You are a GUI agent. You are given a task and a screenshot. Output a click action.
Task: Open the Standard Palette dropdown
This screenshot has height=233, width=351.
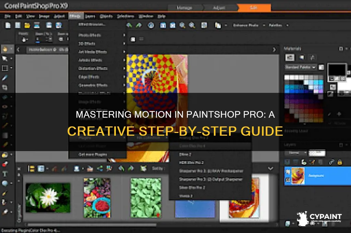300,67
